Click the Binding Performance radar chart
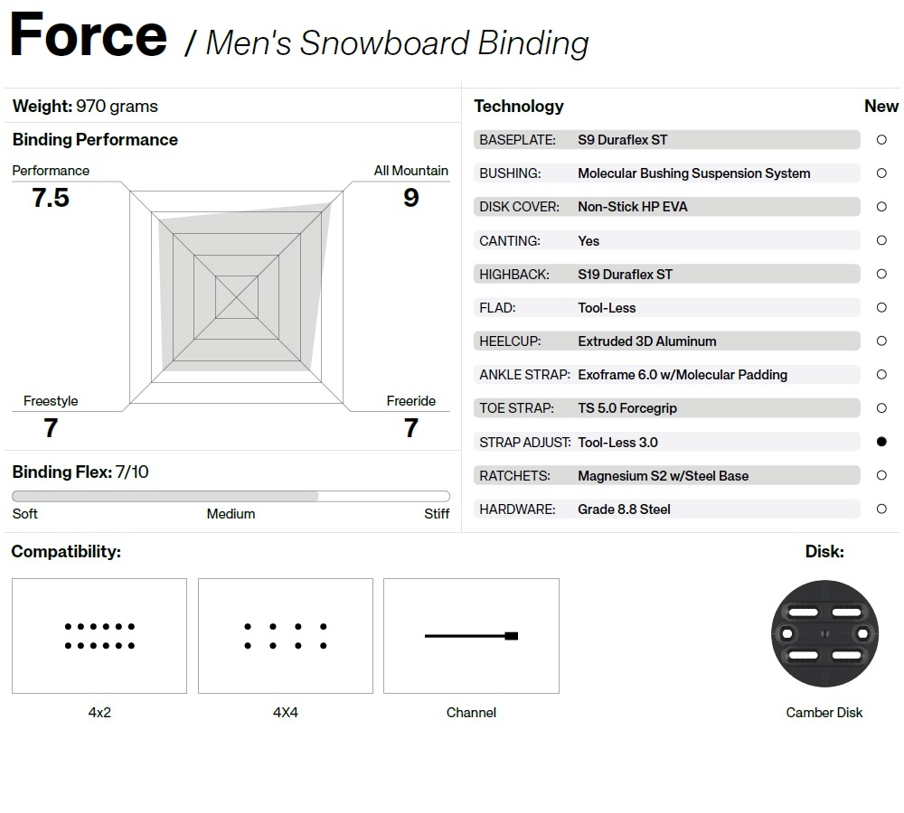This screenshot has width=904, height=813. (237, 294)
